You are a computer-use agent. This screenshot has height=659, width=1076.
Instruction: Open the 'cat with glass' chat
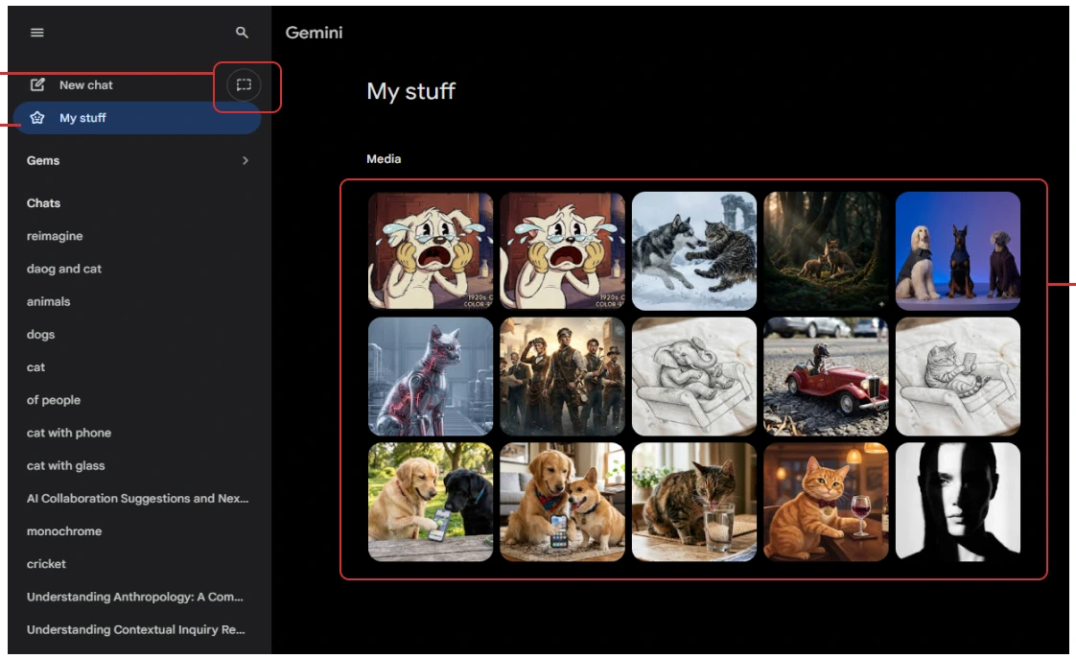tap(66, 465)
